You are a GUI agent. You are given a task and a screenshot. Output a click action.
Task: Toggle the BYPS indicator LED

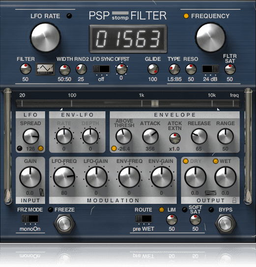(211, 210)
